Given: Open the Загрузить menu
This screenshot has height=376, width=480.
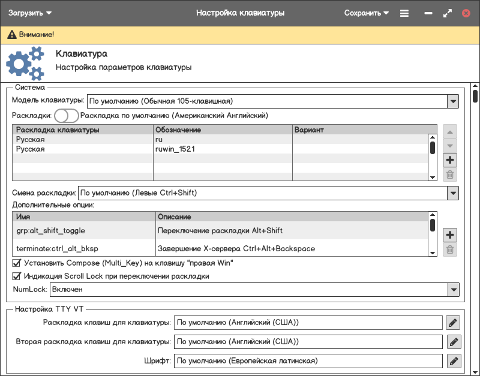Looking at the screenshot, I should (x=30, y=13).
